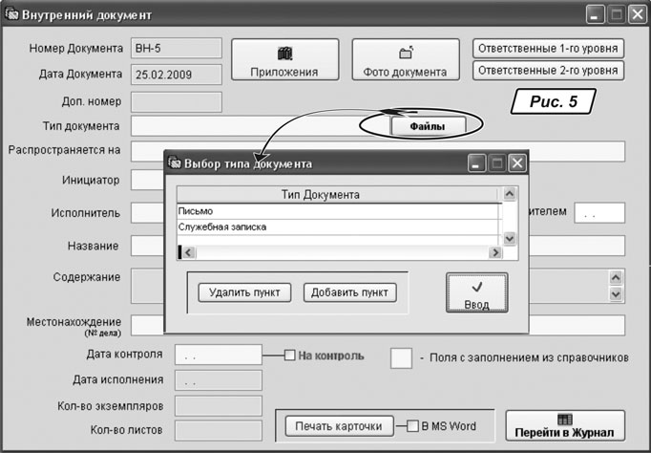Click the Дата контроля input field
This screenshot has width=651, height=453.
[218, 355]
